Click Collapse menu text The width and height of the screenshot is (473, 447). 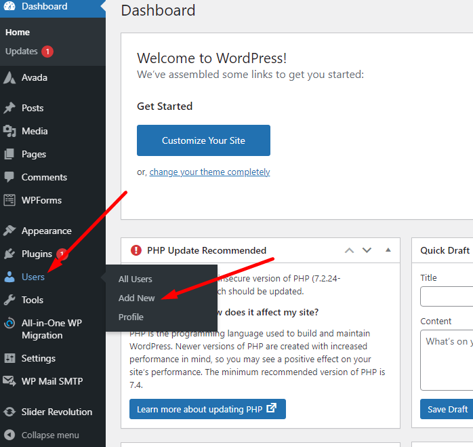pos(50,435)
